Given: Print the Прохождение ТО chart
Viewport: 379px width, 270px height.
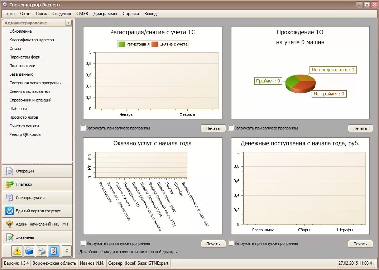Looking at the screenshot, I should pos(360,128).
